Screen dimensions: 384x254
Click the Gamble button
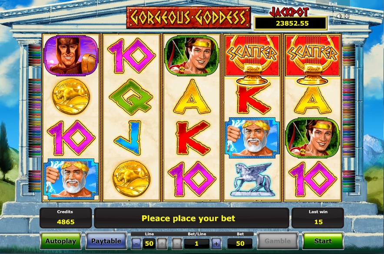(x=278, y=241)
